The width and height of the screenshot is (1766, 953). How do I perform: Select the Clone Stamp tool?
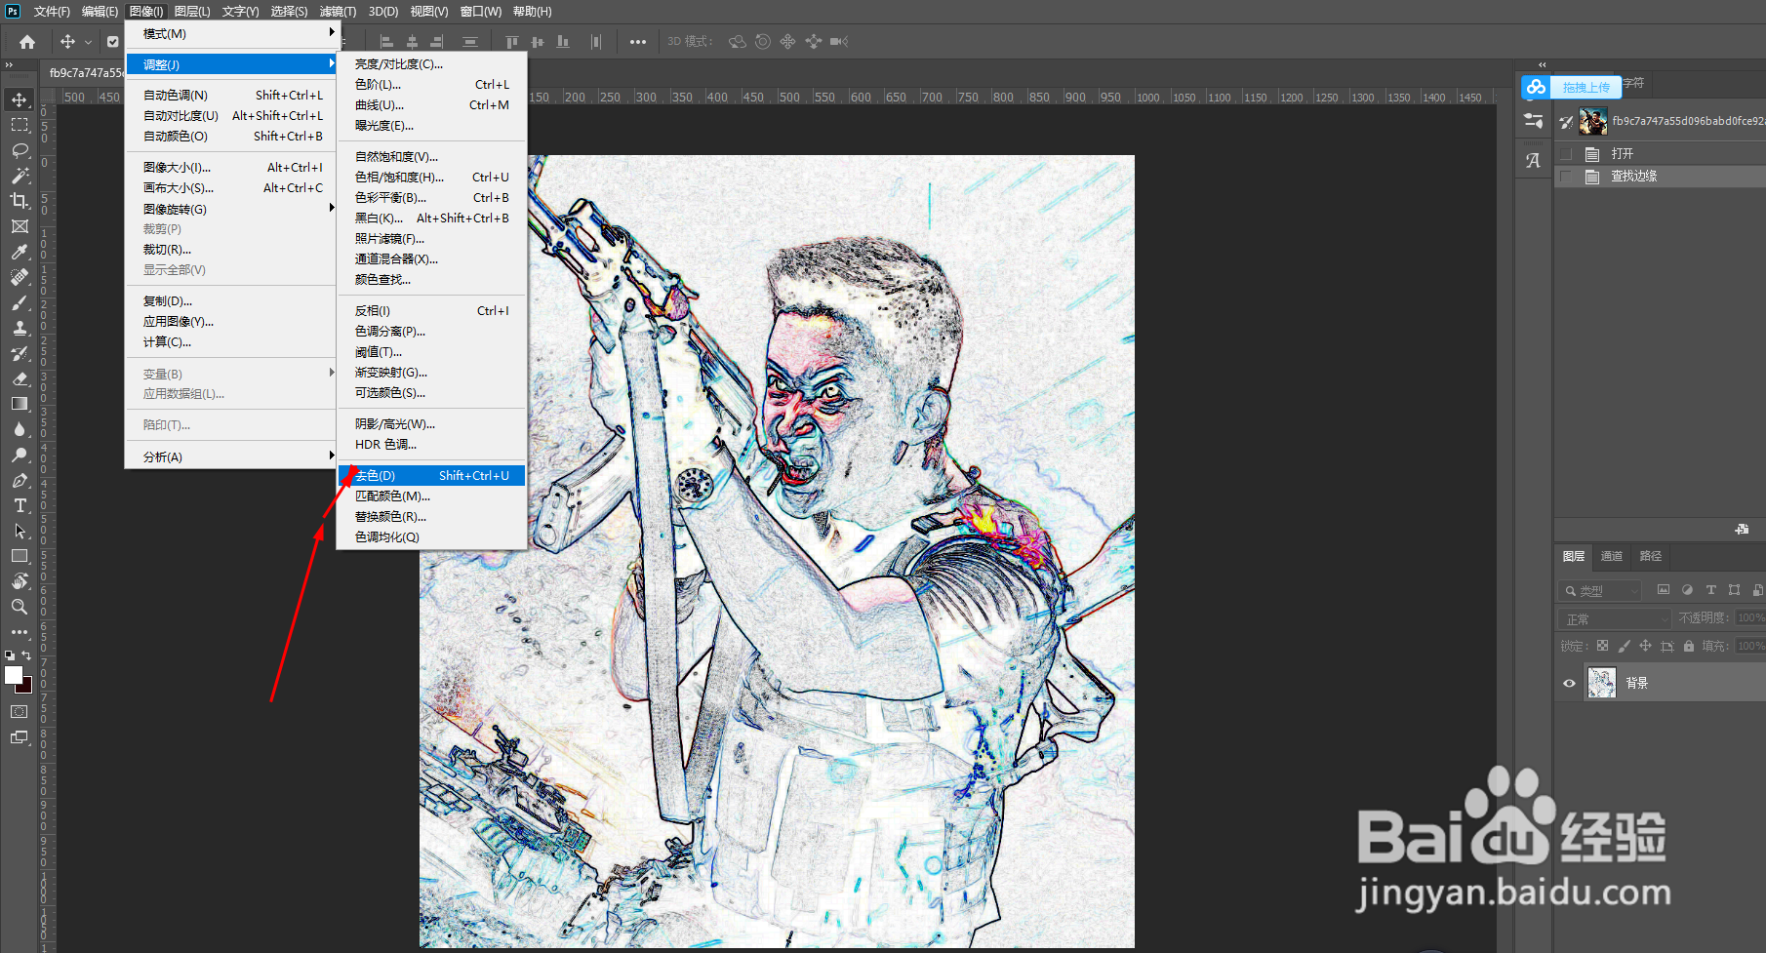pos(20,328)
